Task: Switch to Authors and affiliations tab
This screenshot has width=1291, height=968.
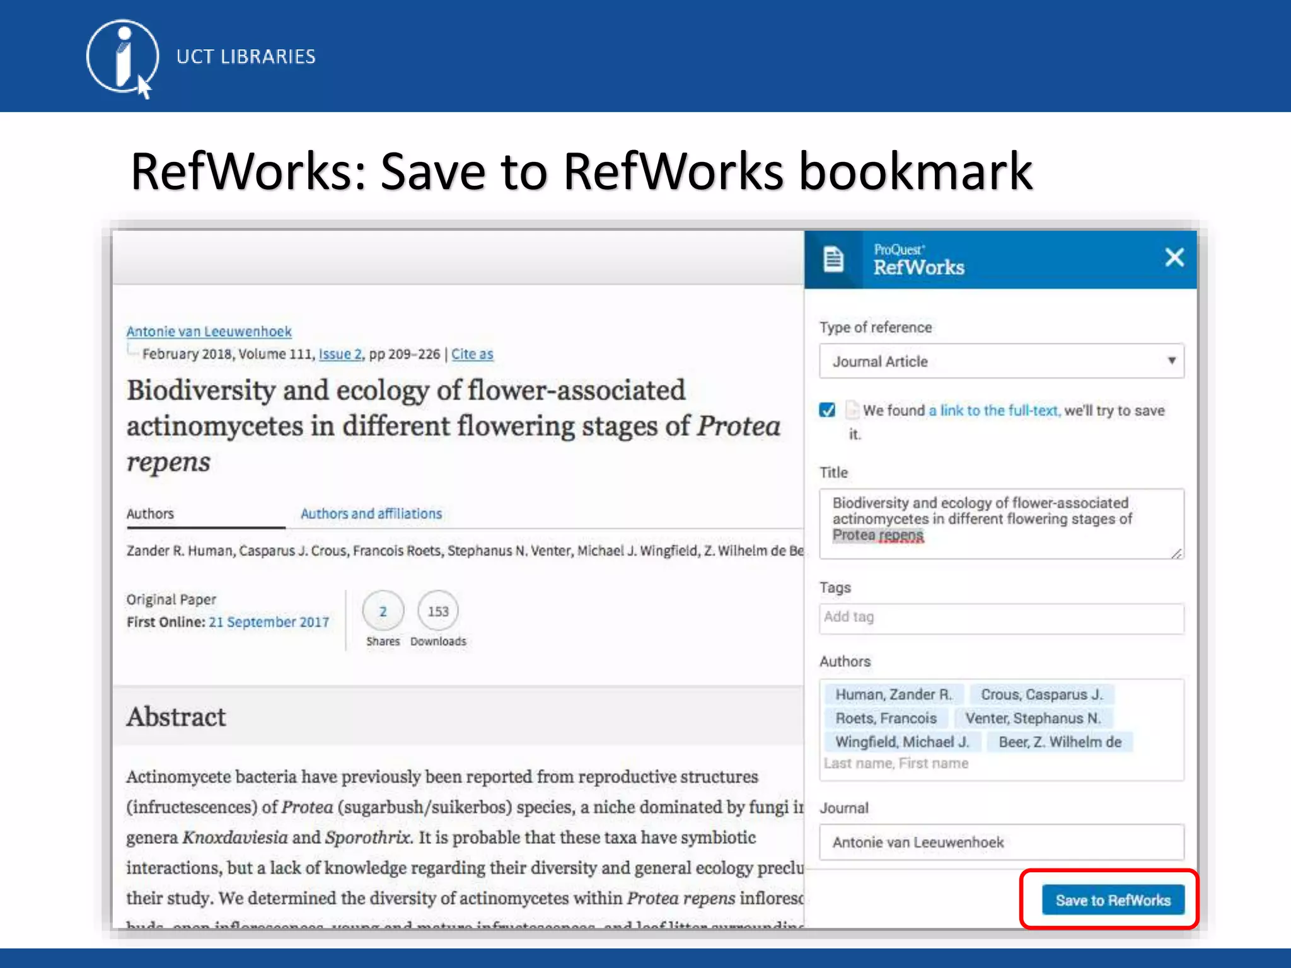Action: pyautogui.click(x=371, y=514)
